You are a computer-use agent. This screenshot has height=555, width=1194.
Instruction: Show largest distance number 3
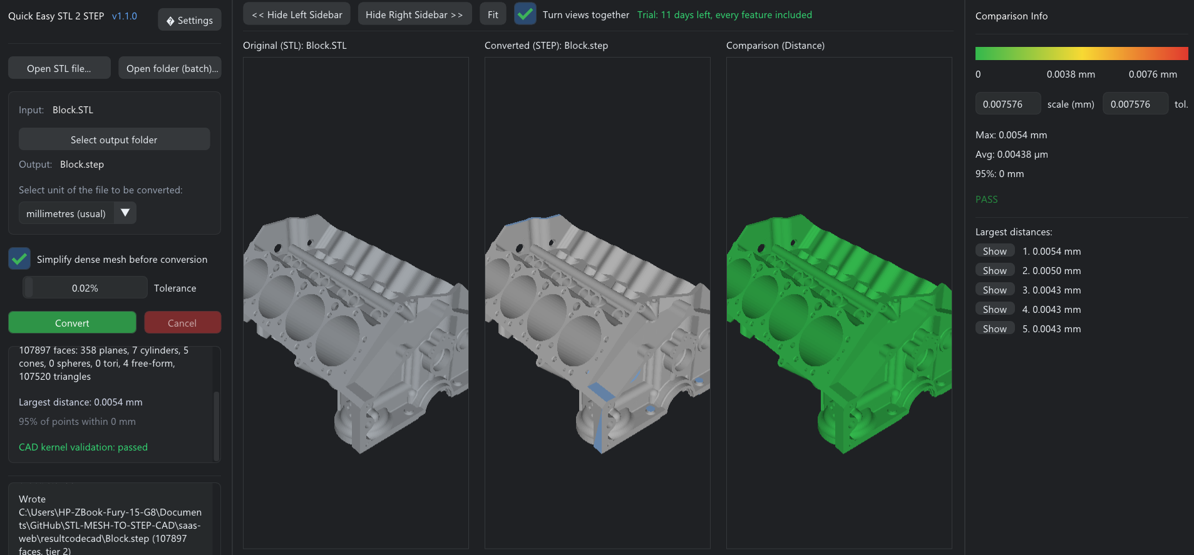tap(995, 290)
